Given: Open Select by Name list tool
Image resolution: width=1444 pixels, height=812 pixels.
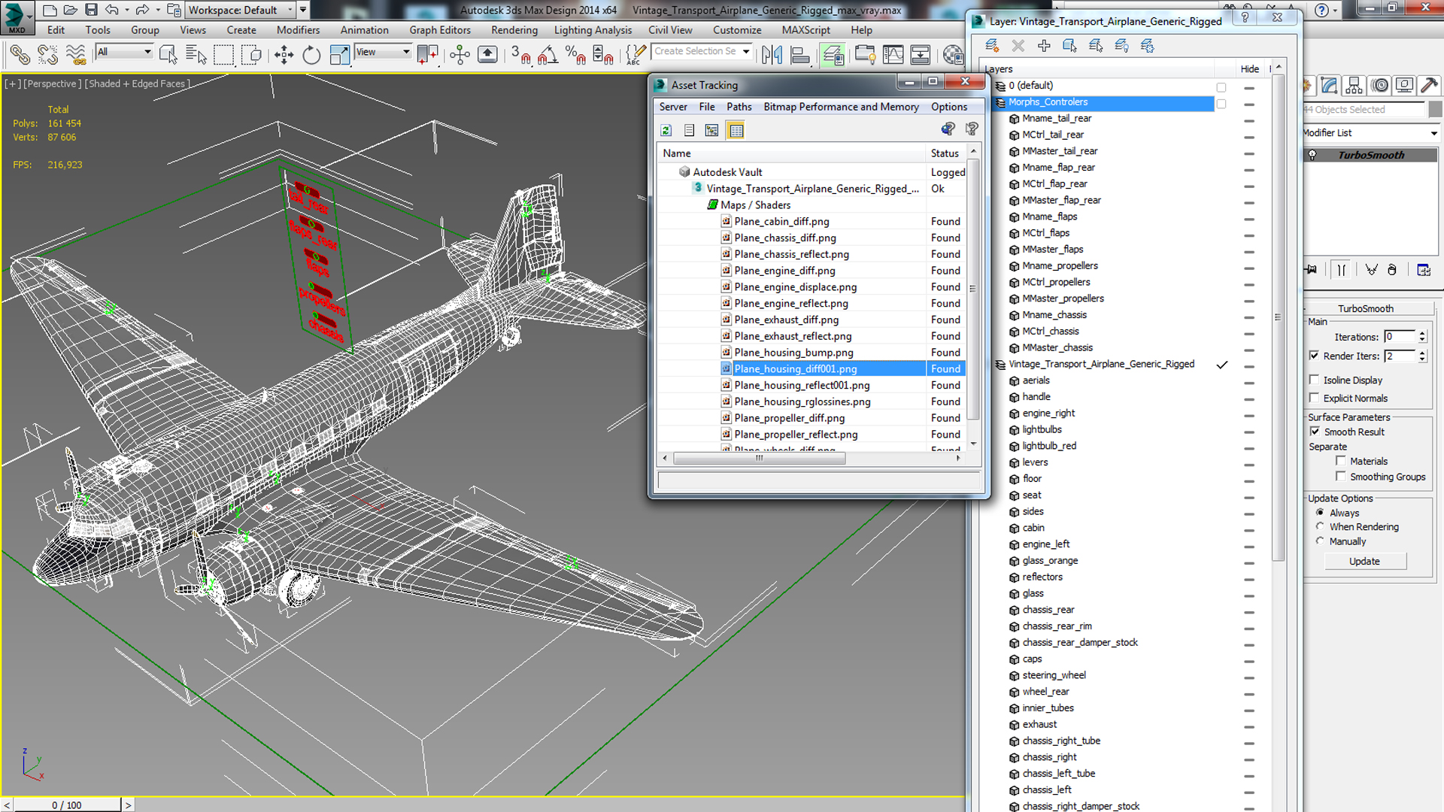Looking at the screenshot, I should coord(196,55).
